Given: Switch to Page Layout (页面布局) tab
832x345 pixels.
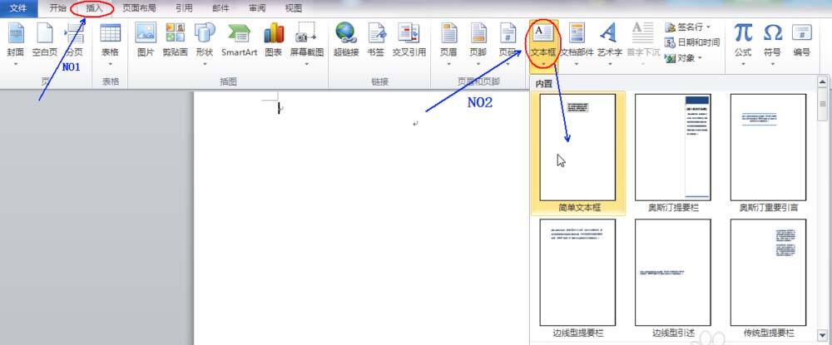Looking at the screenshot, I should pos(139,8).
